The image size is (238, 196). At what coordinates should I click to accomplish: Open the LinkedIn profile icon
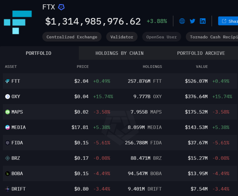click(203, 21)
